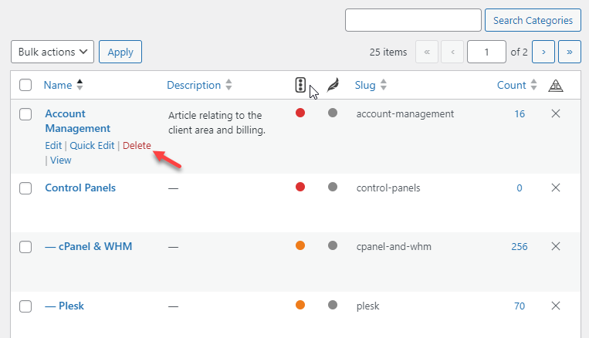Viewport: 589px width, 338px height.
Task: Click the X icon in Plesk row
Action: click(x=556, y=306)
